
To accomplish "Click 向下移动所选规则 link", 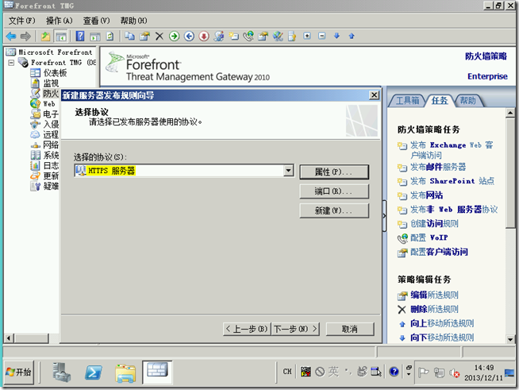I will 442,338.
